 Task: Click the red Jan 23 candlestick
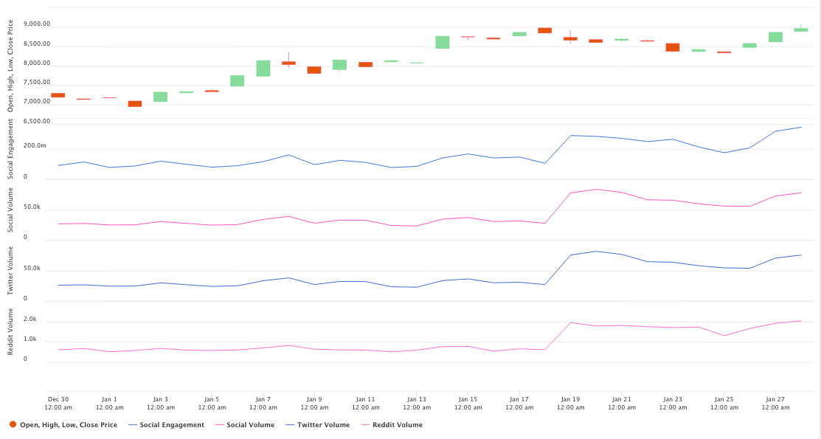[673, 48]
